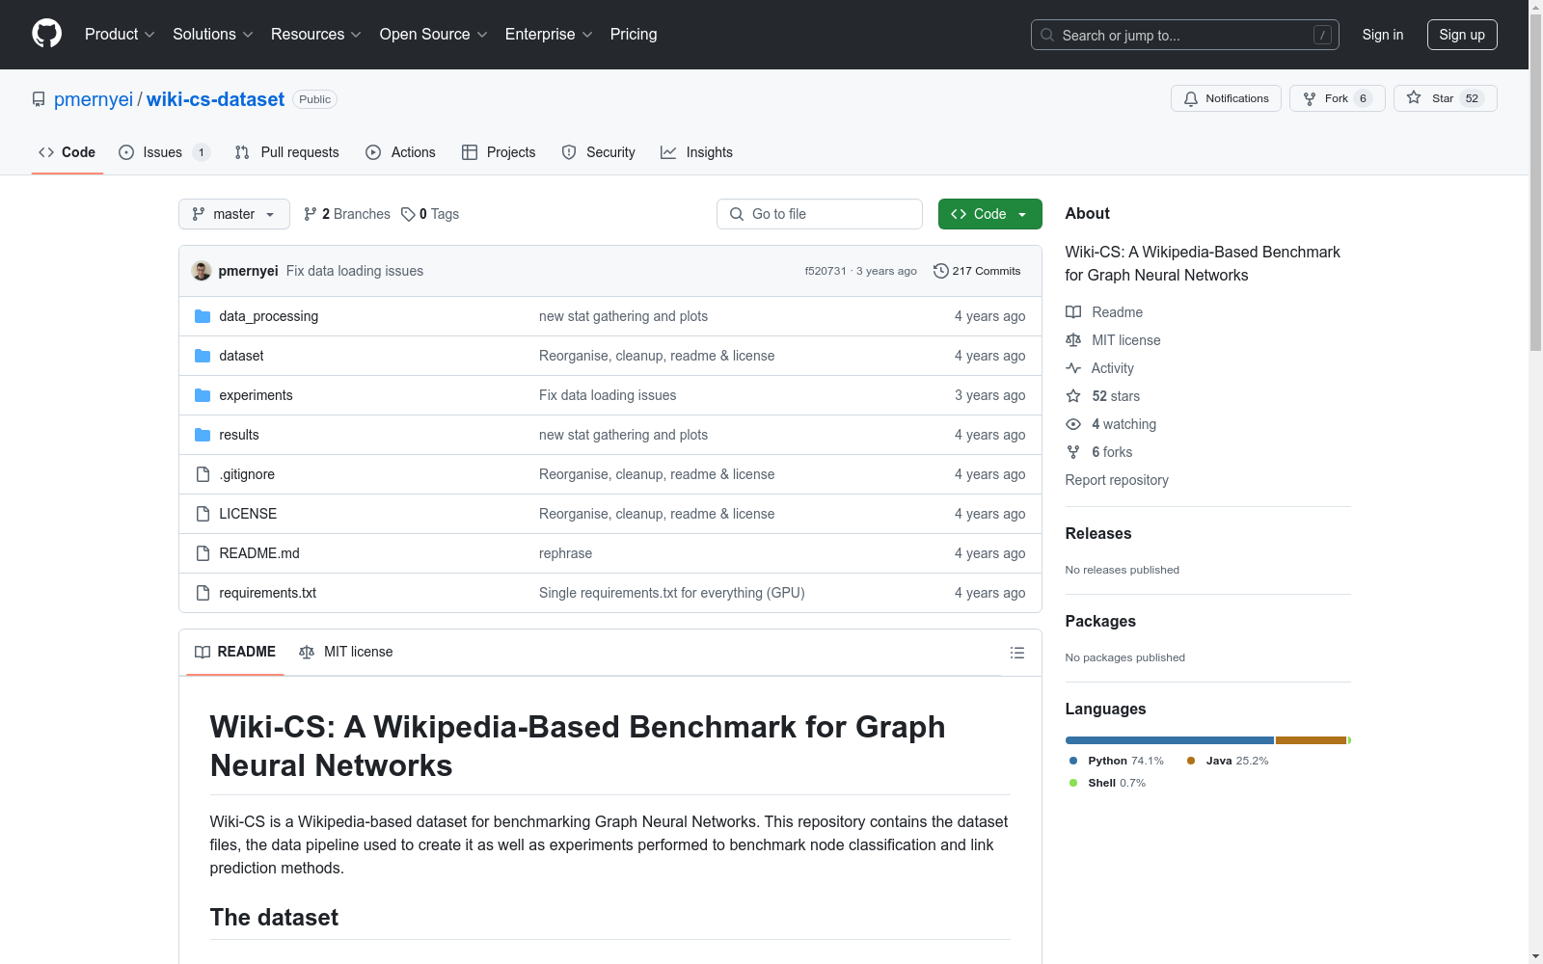The image size is (1543, 964).
Task: Click the bell icon in Notifications button
Action: coord(1191,98)
